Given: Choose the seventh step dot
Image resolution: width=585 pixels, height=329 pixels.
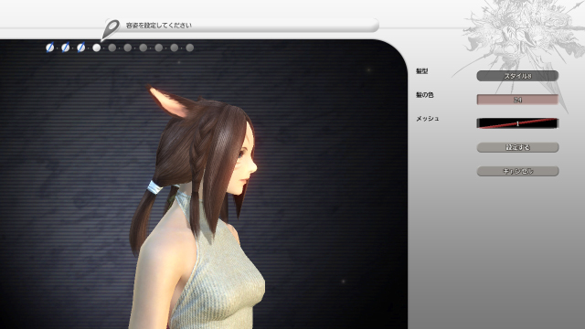Looking at the screenshot, I should point(144,48).
